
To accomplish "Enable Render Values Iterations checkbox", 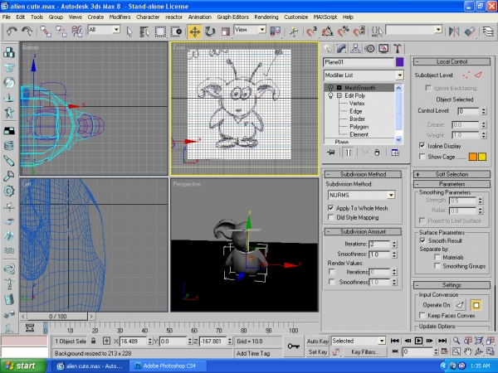I will click(x=331, y=272).
